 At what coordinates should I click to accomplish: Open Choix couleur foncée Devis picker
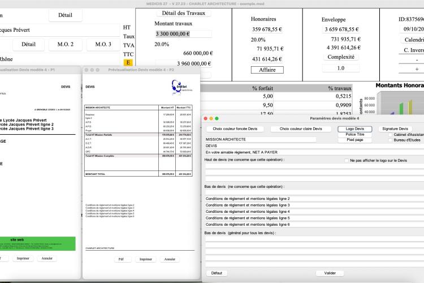(x=235, y=129)
